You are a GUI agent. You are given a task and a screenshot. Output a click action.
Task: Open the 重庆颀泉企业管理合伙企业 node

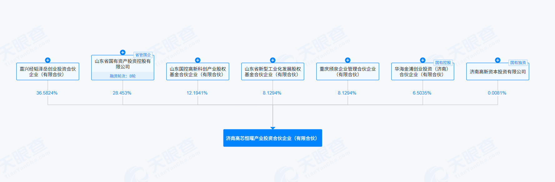point(347,72)
